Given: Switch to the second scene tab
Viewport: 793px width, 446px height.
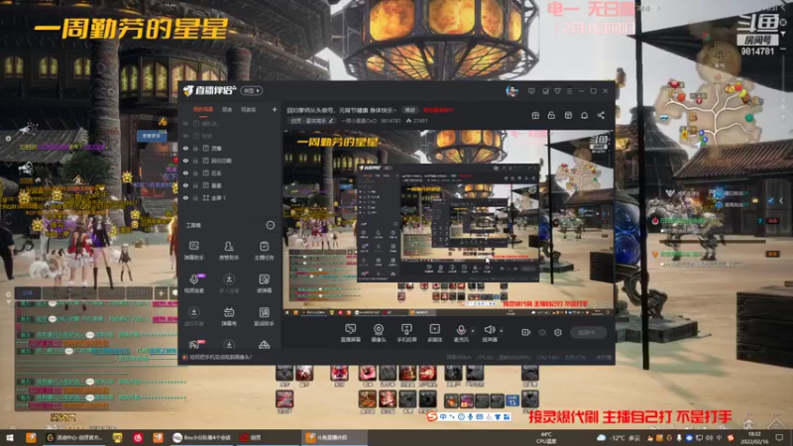Looking at the screenshot, I should click(227, 110).
